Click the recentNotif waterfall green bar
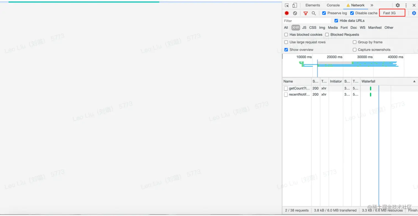418x216 pixels. [x=370, y=94]
